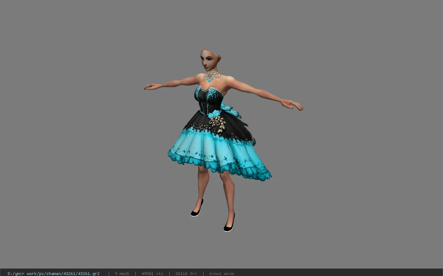Click the 'nincs anim' status entry
This screenshot has height=276, width=443.
pyautogui.click(x=221, y=274)
